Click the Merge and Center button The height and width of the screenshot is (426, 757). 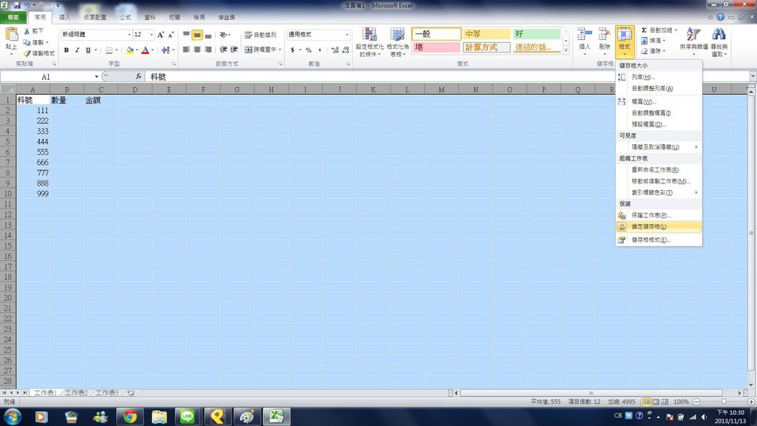click(261, 50)
